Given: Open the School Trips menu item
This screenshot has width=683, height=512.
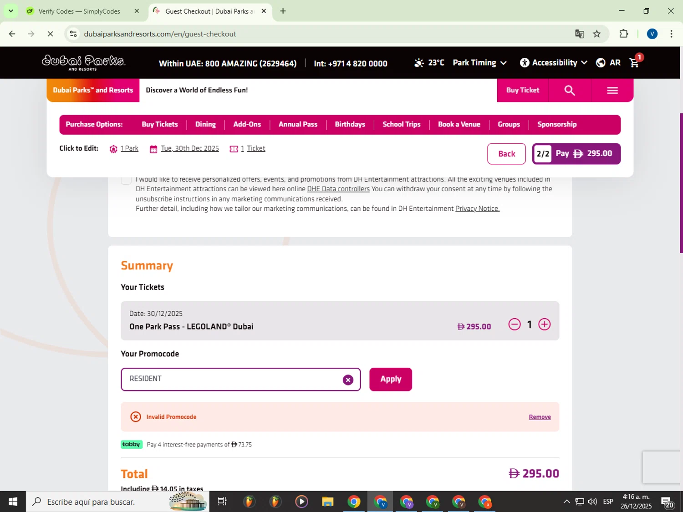Looking at the screenshot, I should coord(402,124).
